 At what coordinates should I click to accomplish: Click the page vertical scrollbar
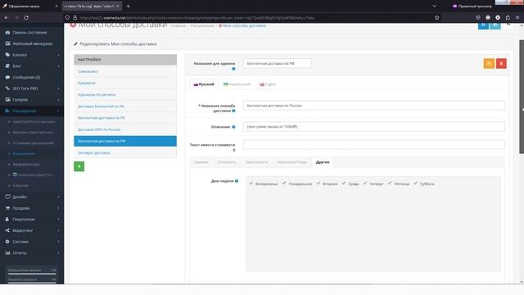[522, 97]
